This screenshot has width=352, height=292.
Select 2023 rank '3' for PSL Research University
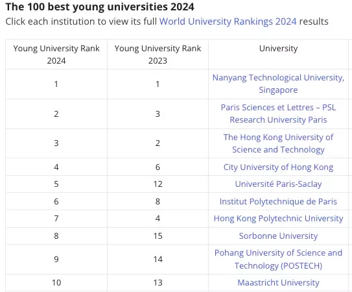[x=158, y=114]
